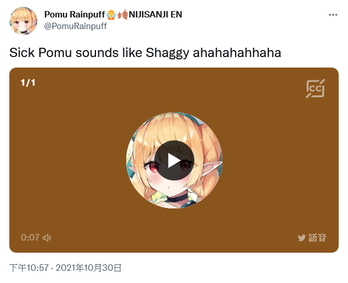Click the 2021年10月30日 date text
The height and width of the screenshot is (283, 348).
point(88,268)
